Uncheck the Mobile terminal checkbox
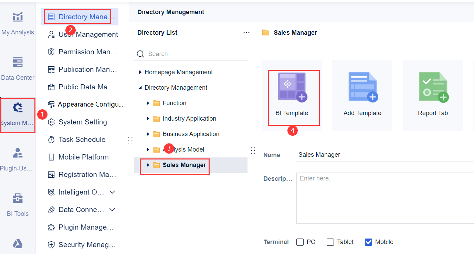 point(368,242)
